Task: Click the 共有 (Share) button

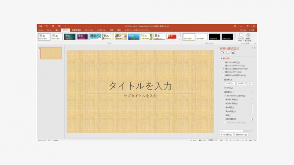Action: tap(252, 30)
